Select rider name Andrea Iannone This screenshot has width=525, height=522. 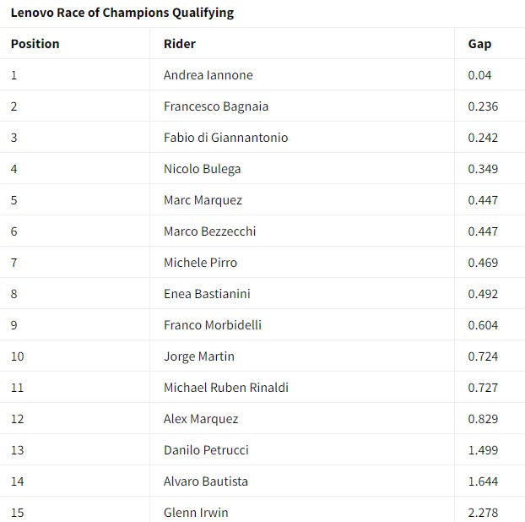208,75
